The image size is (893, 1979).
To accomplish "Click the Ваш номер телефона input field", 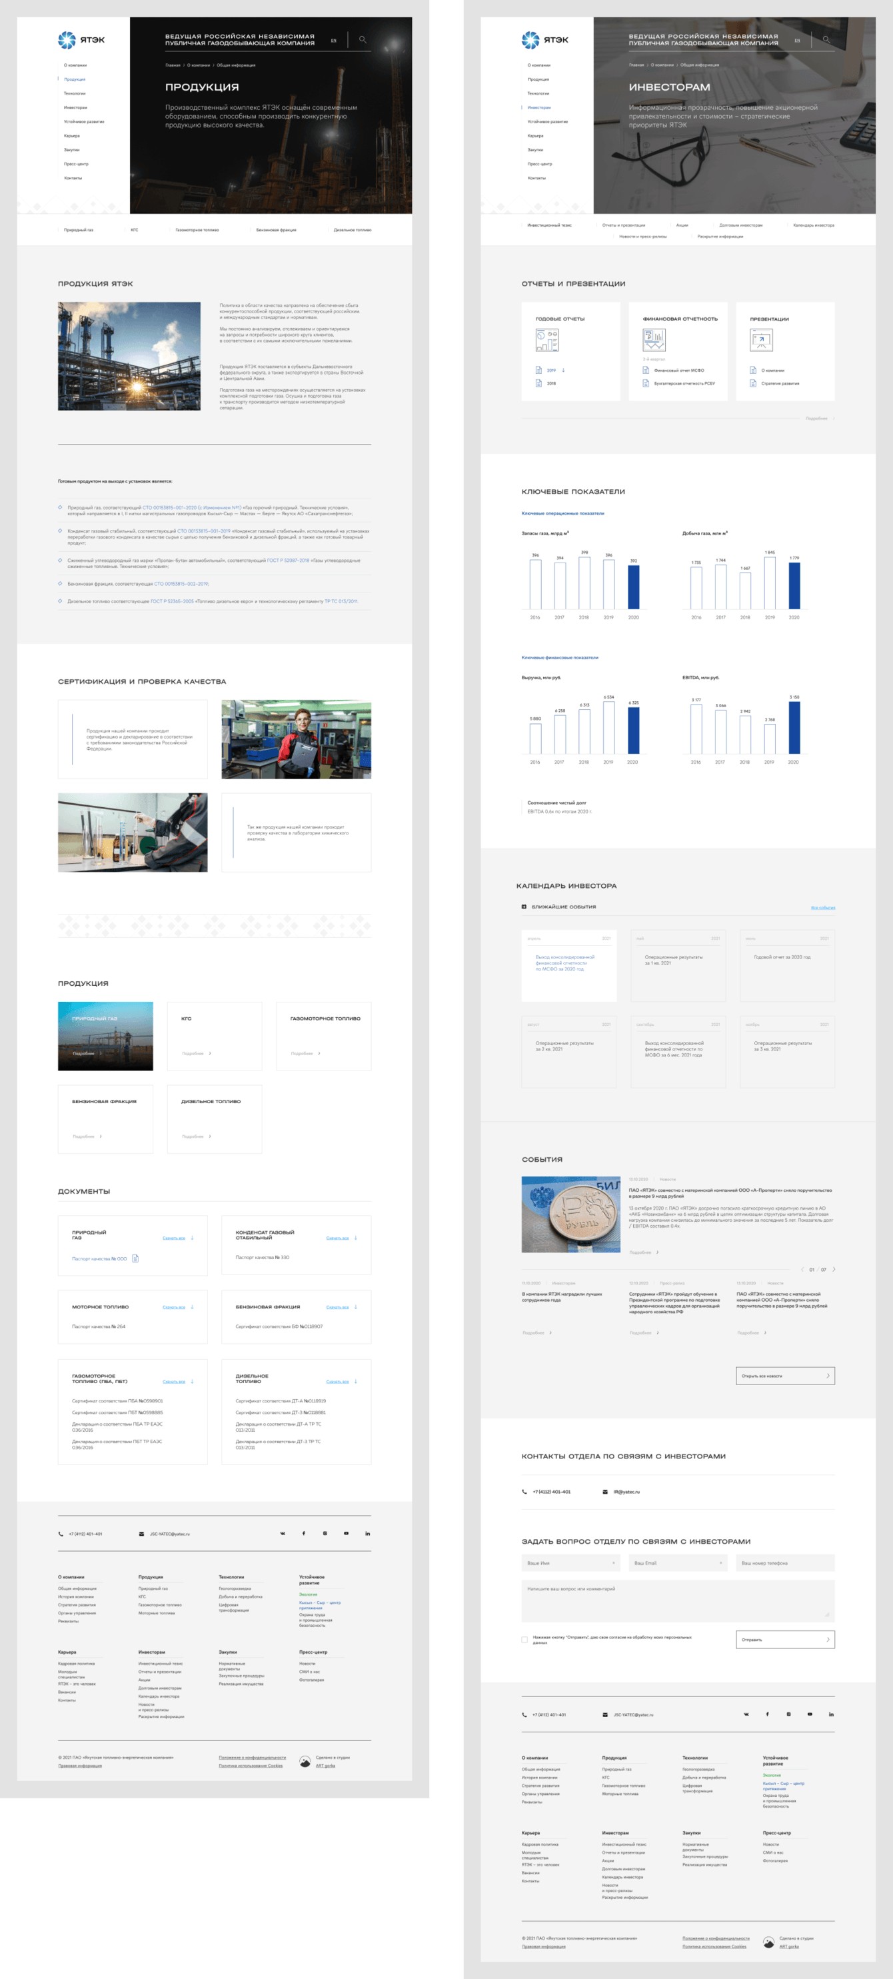I will [x=785, y=1563].
